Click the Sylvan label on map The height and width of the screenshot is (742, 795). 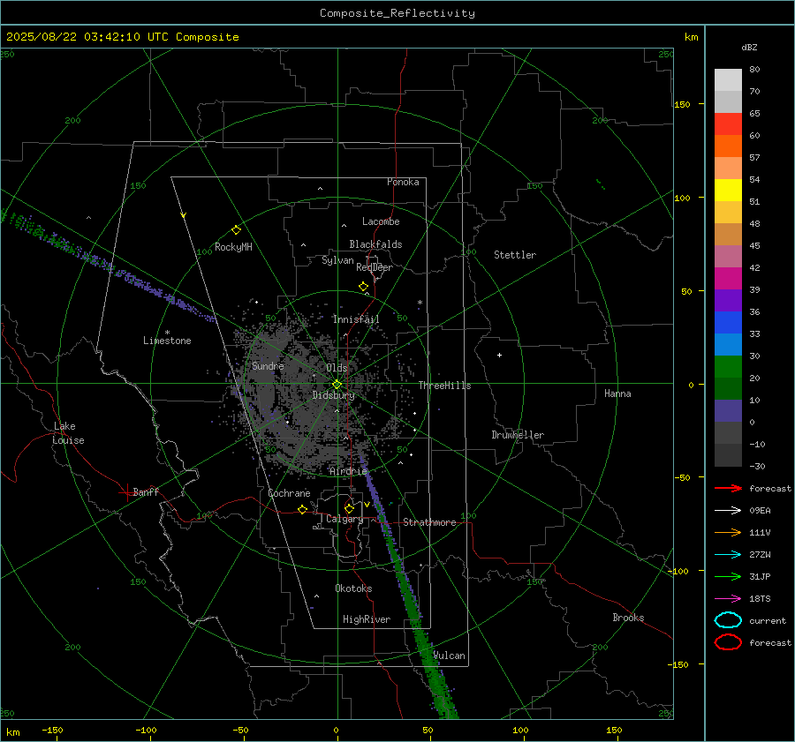pos(337,260)
